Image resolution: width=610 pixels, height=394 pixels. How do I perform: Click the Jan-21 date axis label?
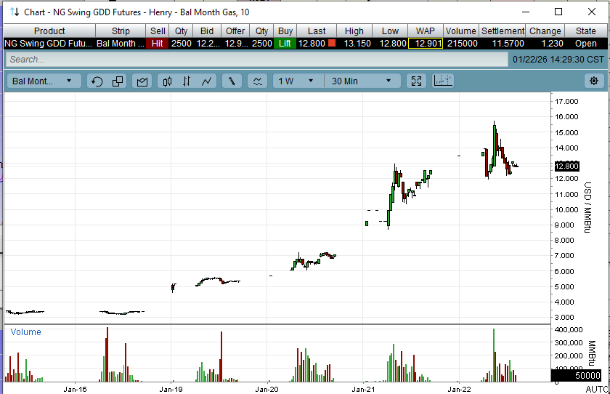point(363,389)
